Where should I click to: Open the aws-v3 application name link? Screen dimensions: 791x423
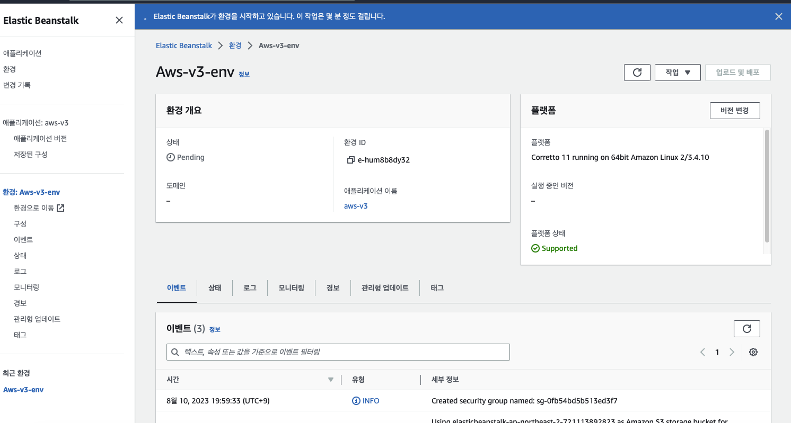click(356, 206)
